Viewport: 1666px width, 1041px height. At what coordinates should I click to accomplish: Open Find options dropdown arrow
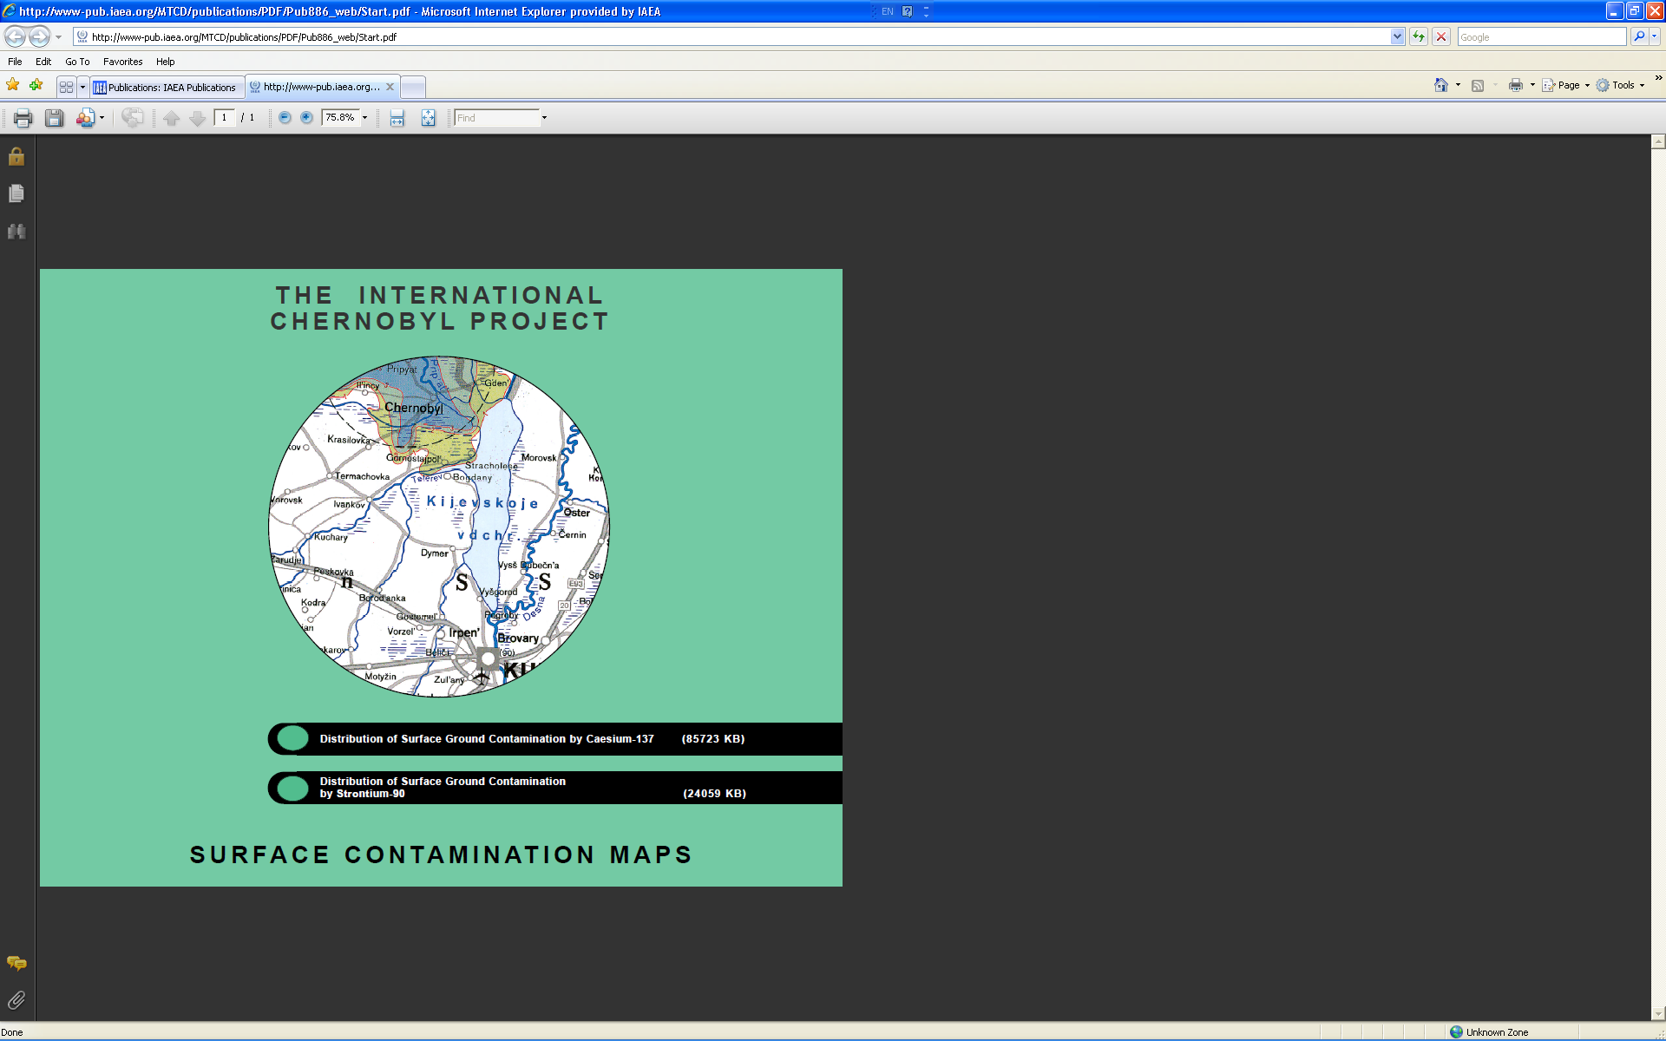coord(545,118)
